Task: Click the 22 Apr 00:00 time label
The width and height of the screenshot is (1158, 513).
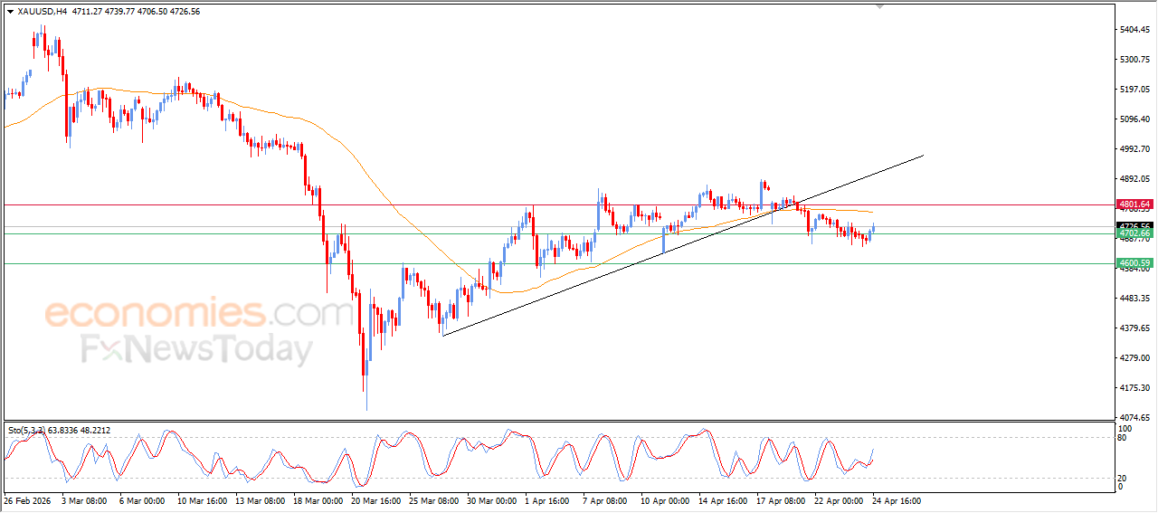Action: [840, 499]
